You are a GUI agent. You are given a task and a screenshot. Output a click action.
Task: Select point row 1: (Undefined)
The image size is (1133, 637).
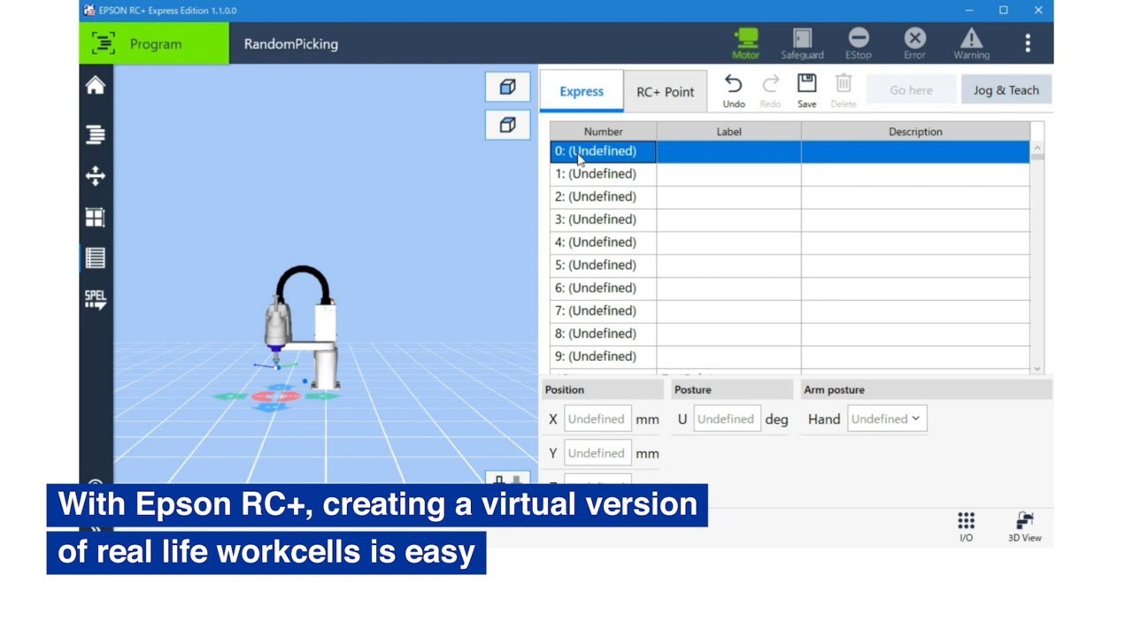[x=790, y=174]
